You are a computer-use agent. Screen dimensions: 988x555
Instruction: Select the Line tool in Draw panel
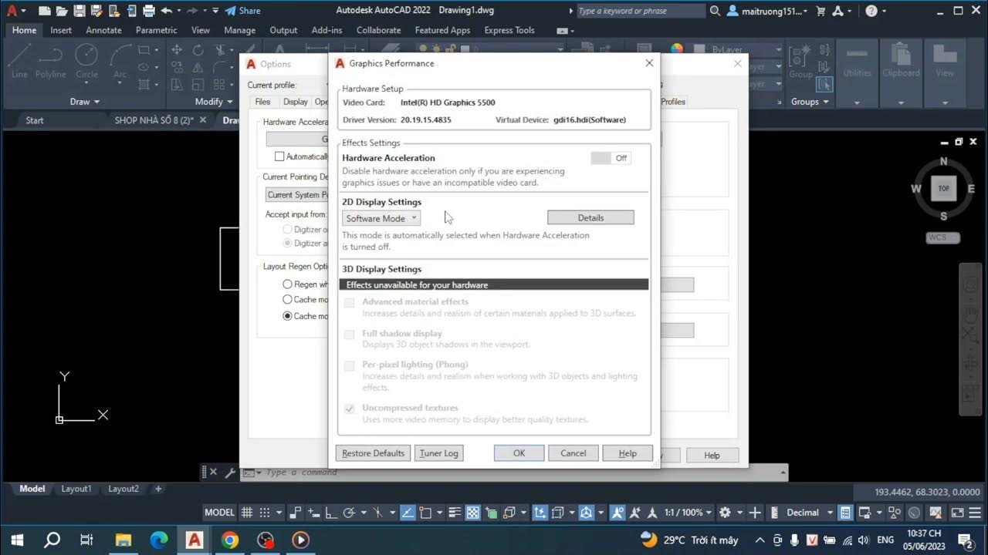pyautogui.click(x=20, y=62)
